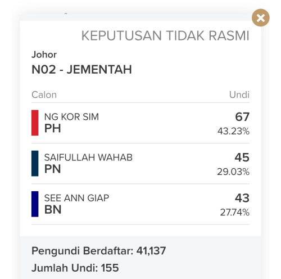Image resolution: width=281 pixels, height=279 pixels.
Task: Close the unofficial results popup
Action: 261,18
